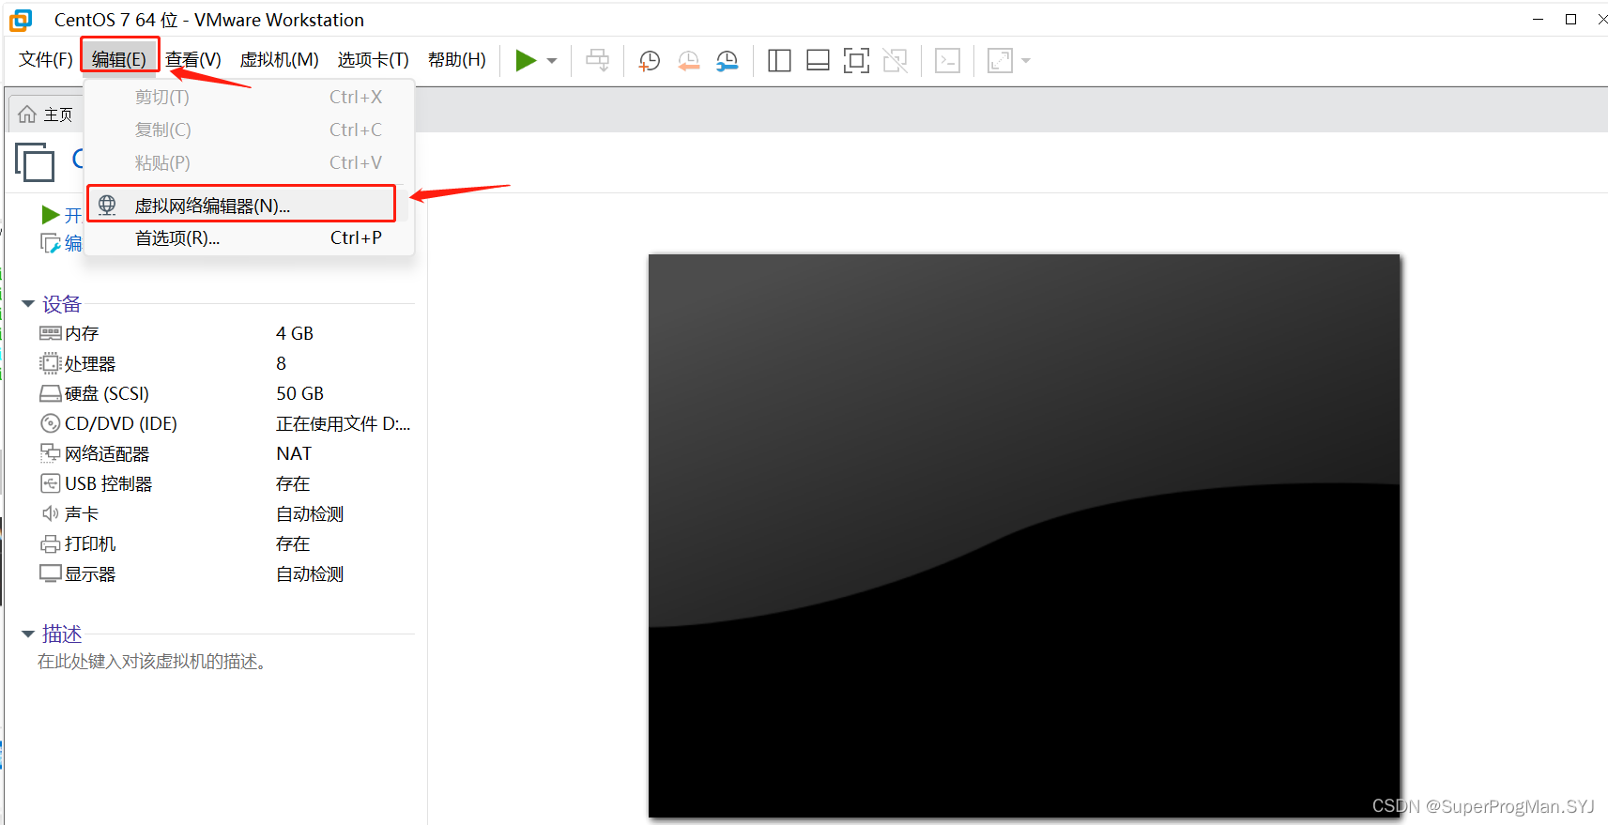The image size is (1608, 825).
Task: Open the 选项卡(T) menu
Action: click(x=374, y=60)
